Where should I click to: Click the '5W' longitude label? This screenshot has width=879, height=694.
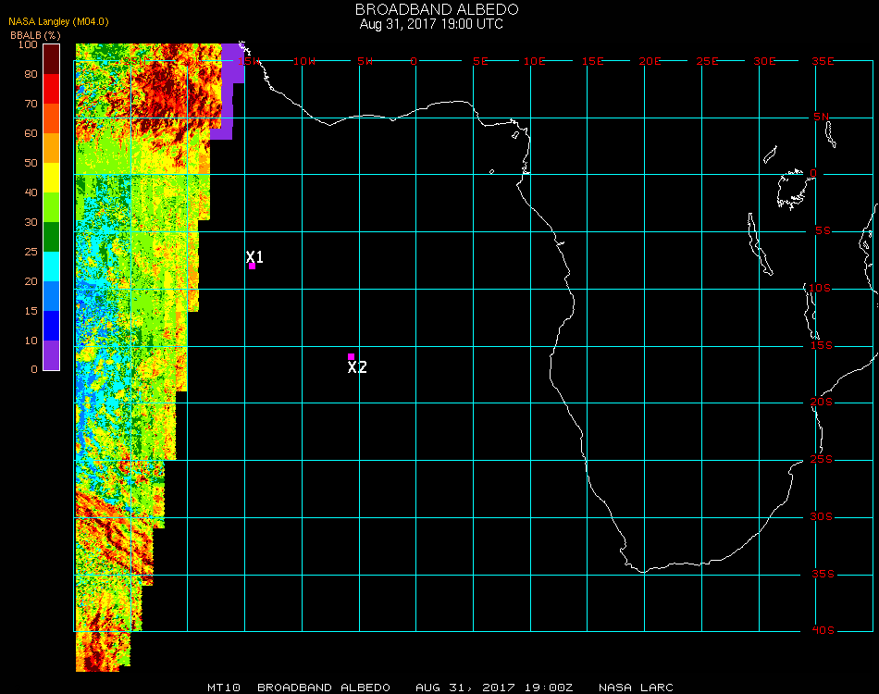(x=365, y=61)
